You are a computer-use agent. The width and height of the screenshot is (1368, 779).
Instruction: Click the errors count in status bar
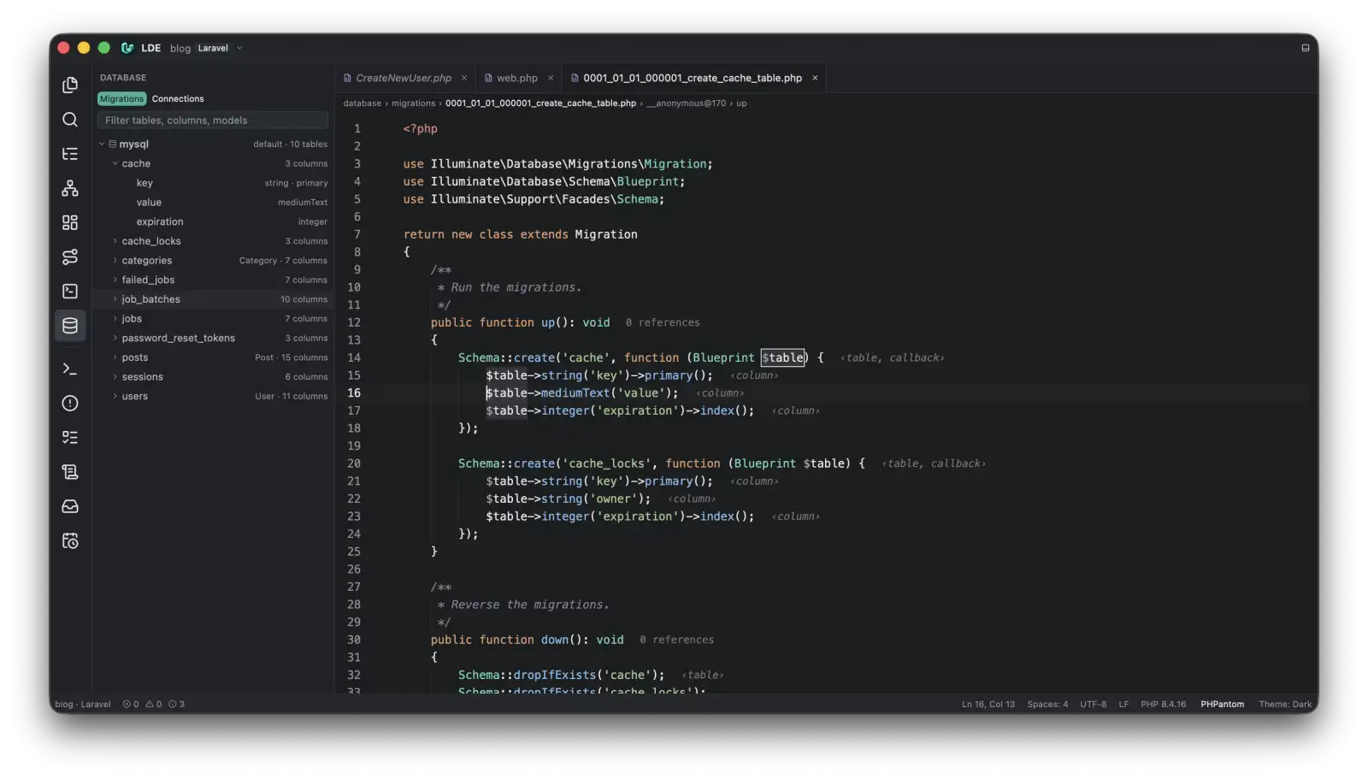click(131, 705)
